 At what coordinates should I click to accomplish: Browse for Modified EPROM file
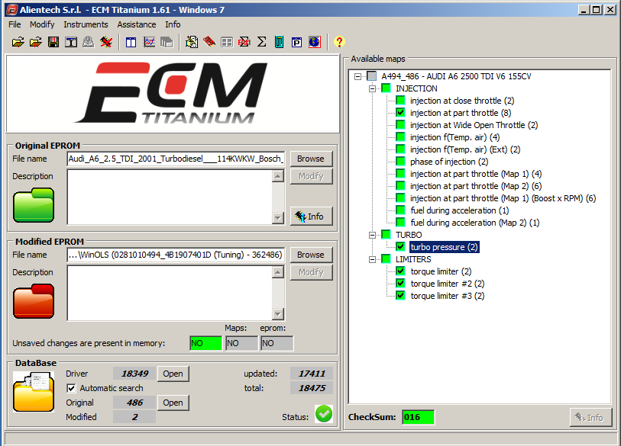311,255
